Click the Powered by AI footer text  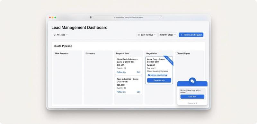[192, 103]
